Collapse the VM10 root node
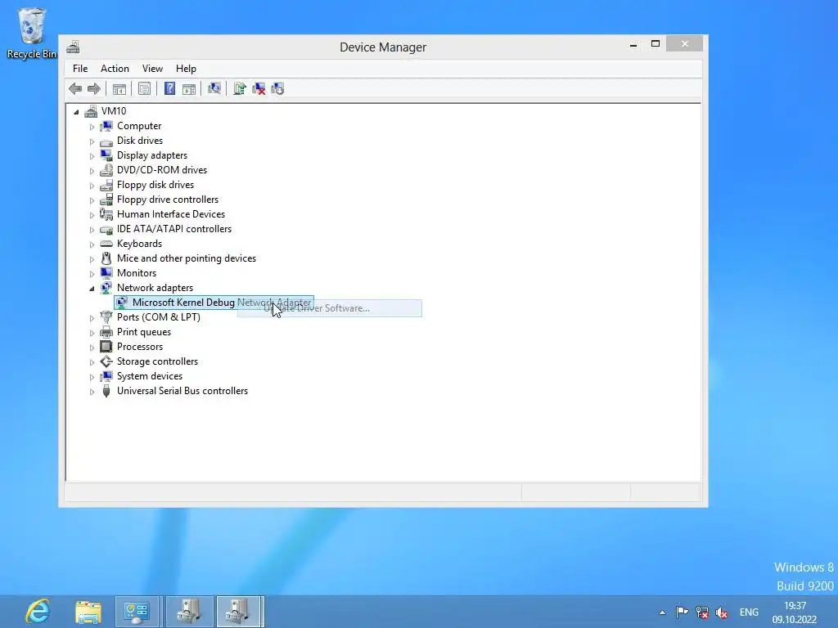 click(76, 112)
